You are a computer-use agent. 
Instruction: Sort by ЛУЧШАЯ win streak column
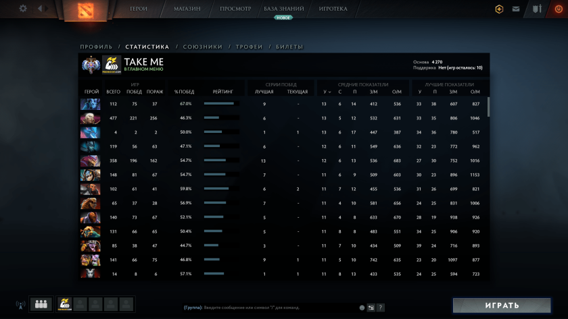[x=264, y=92]
